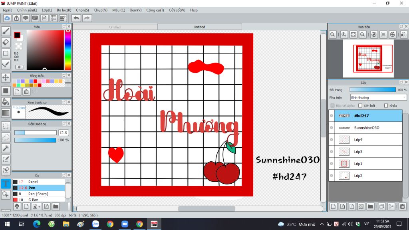This screenshot has width=409, height=230.
Task: Open the Lớp(L) menu
Action: point(47,10)
